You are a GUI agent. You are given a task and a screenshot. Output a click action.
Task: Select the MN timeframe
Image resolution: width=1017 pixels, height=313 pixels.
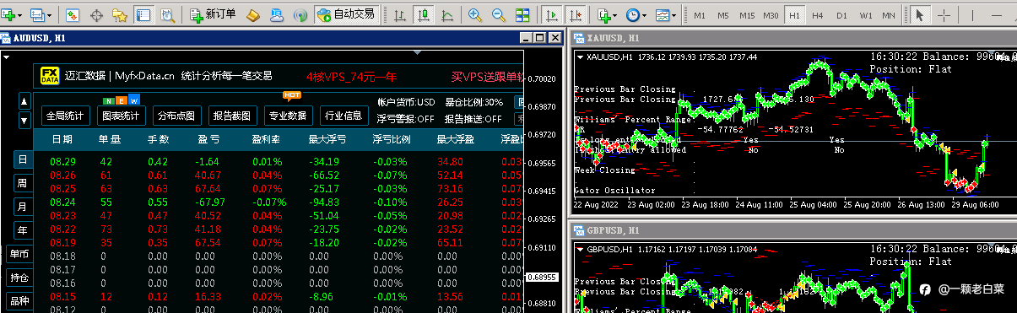pos(889,15)
